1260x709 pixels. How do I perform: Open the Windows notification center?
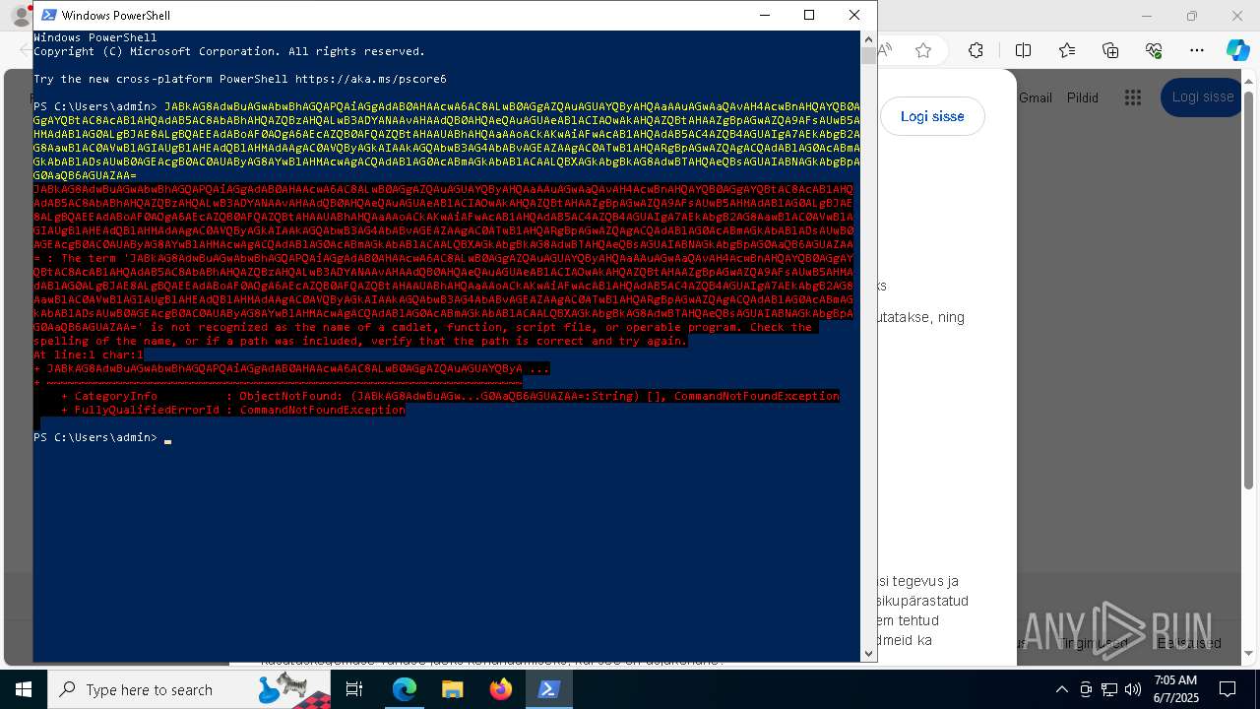1228,689
